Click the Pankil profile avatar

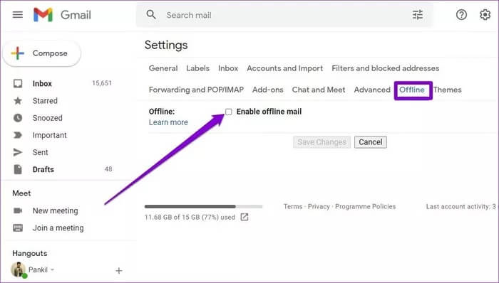[19, 269]
